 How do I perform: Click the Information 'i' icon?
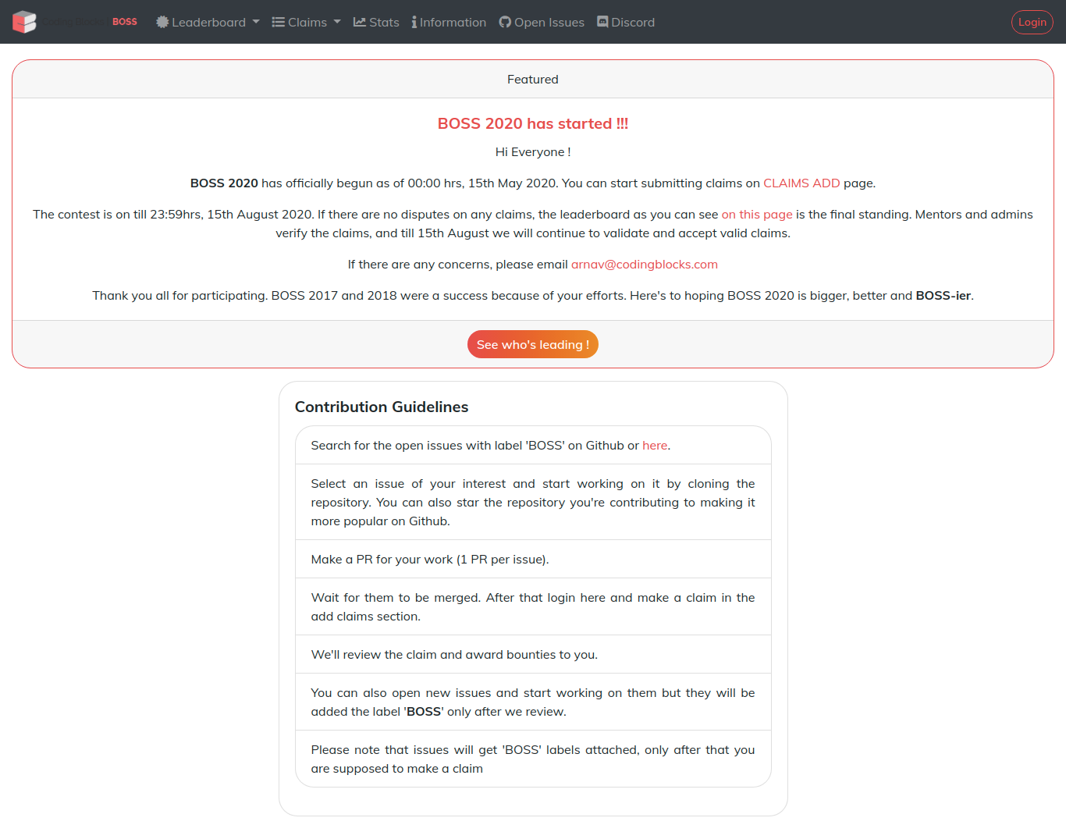point(414,22)
